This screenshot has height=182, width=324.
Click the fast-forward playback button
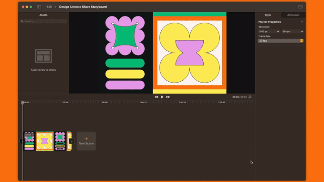(x=168, y=97)
